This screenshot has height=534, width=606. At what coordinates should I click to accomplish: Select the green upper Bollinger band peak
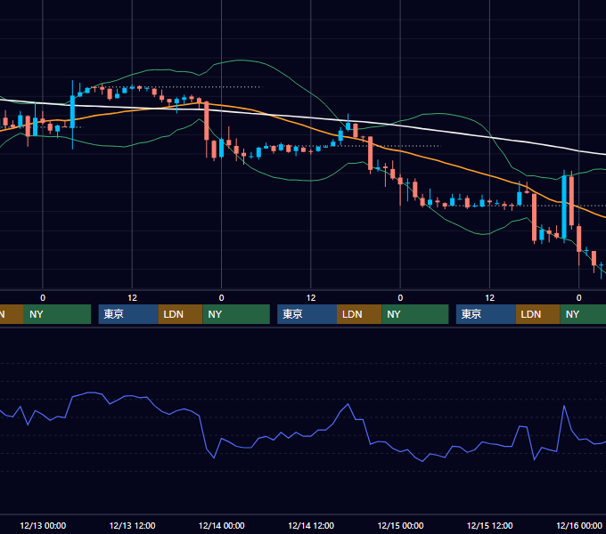(x=241, y=61)
